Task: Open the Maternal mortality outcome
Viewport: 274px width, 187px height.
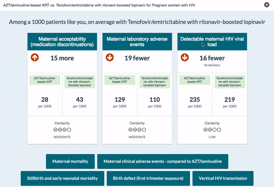Action: click(x=70, y=161)
